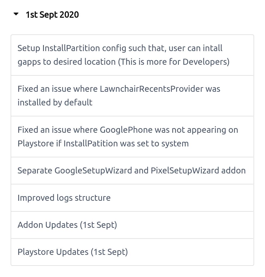
Task: Click the "(This is more for Developers)" note
Action: pos(174,62)
